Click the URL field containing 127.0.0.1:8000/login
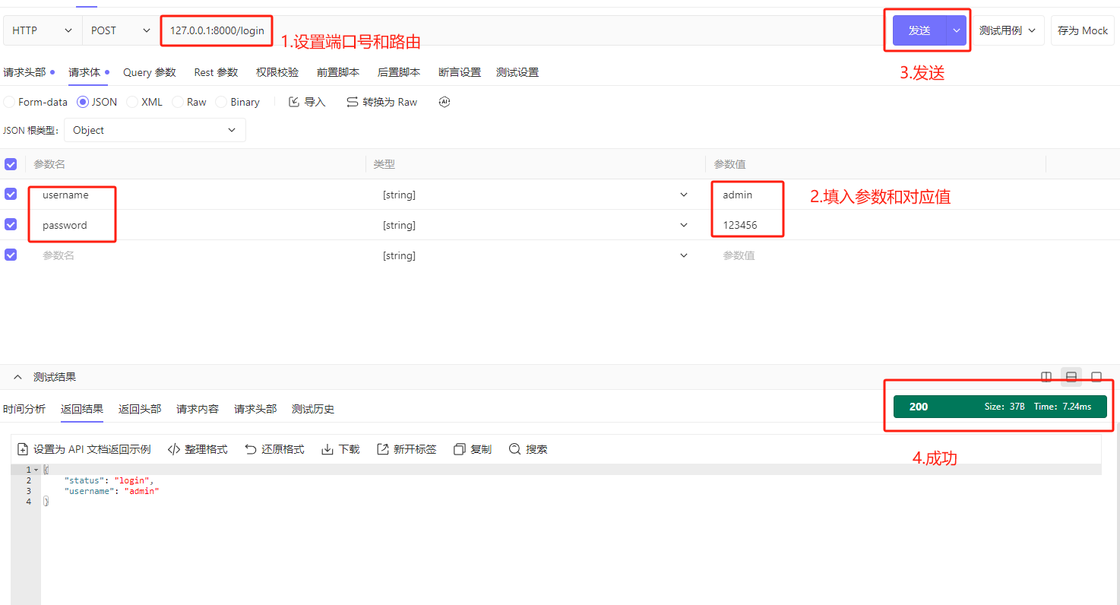Image resolution: width=1120 pixels, height=605 pixels. (x=217, y=30)
